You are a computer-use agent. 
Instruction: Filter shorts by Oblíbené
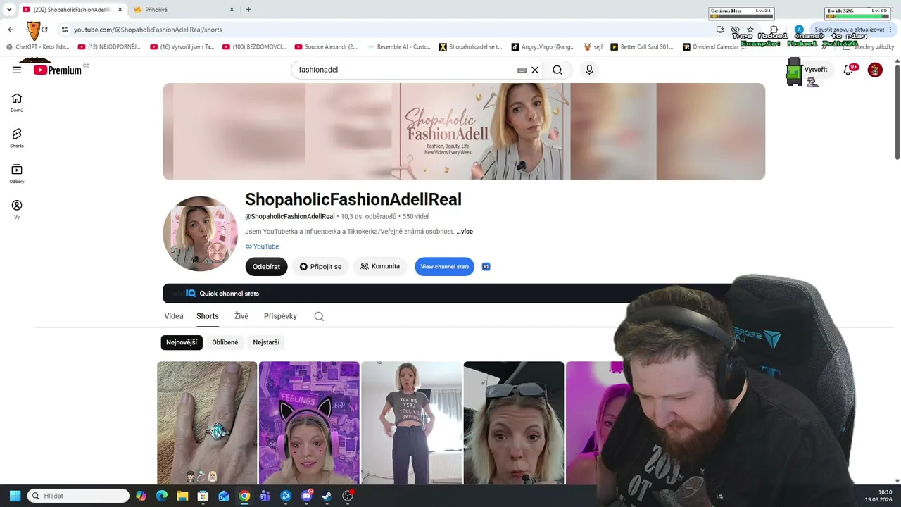(225, 342)
